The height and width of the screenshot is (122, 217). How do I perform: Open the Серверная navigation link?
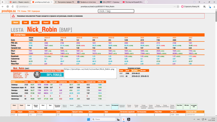36,11
